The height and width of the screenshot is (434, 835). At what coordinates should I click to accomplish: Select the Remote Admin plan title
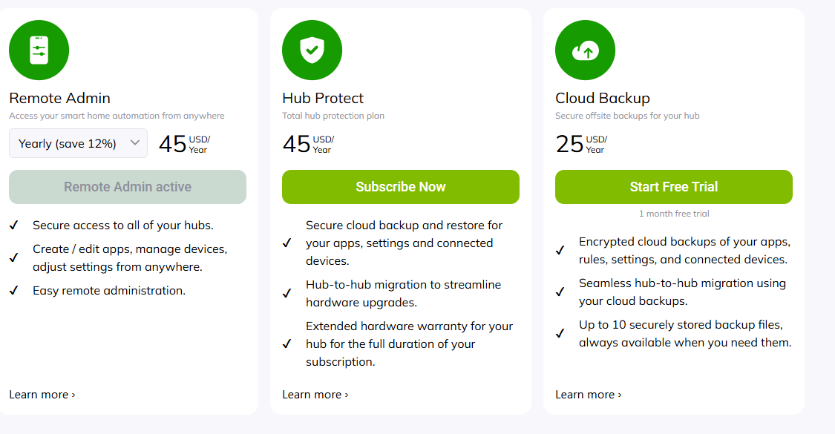tap(59, 98)
